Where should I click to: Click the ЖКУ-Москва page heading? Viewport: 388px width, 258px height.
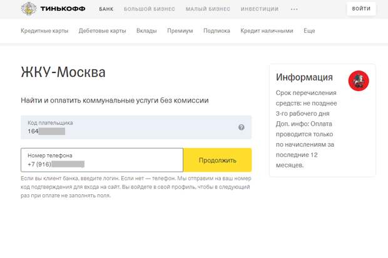click(x=63, y=72)
